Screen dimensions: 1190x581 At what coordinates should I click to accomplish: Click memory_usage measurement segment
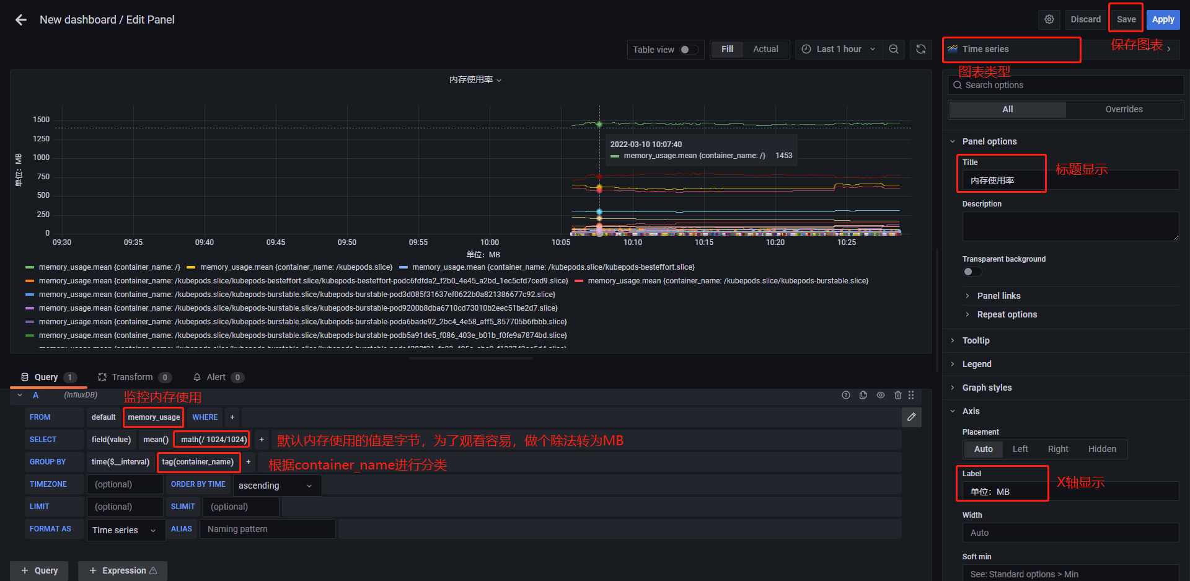click(154, 417)
